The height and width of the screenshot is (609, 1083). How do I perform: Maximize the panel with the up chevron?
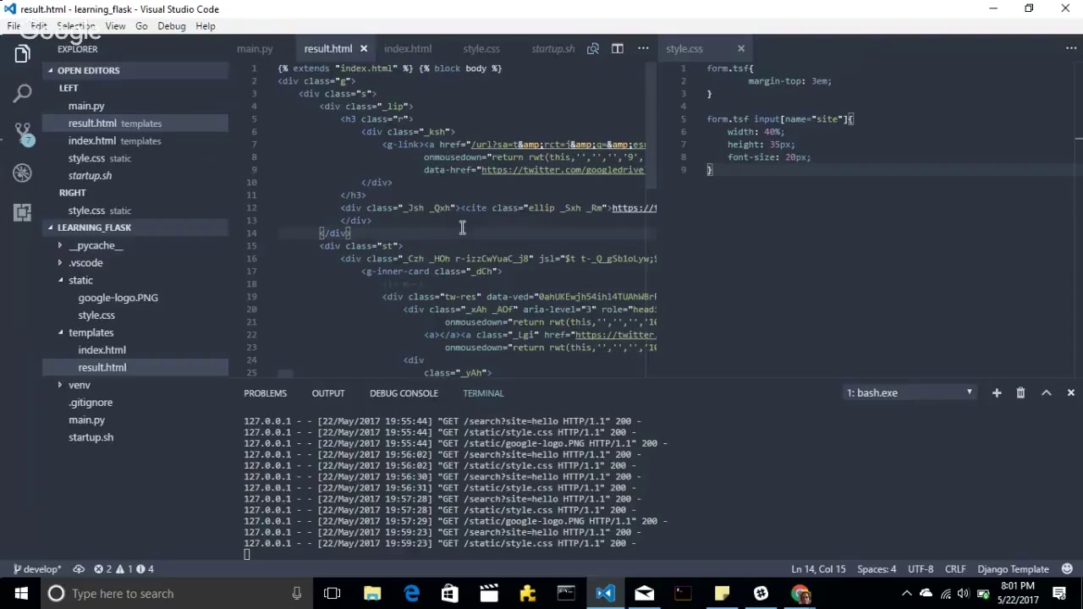click(x=1047, y=392)
